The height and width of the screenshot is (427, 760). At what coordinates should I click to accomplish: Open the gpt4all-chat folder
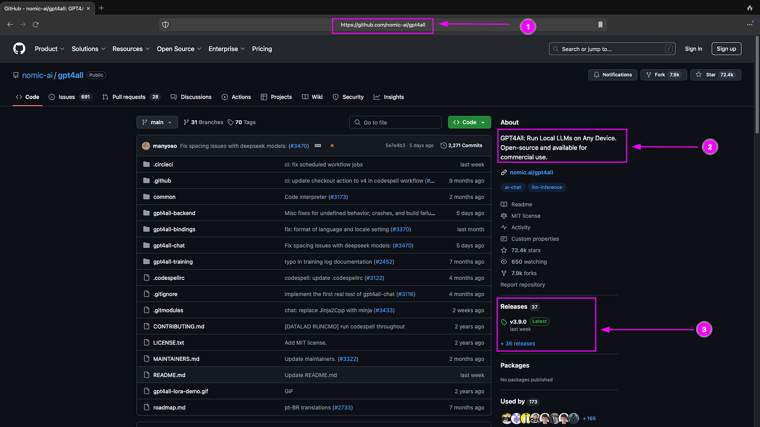click(x=169, y=245)
